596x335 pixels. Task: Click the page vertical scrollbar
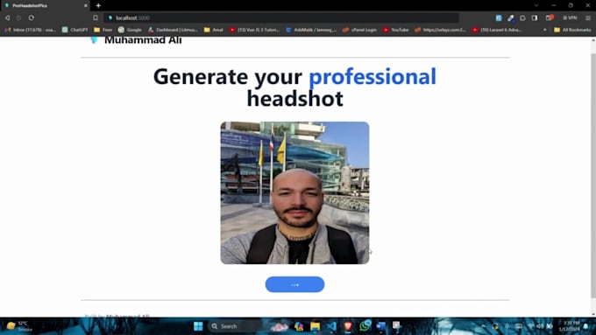click(593, 175)
